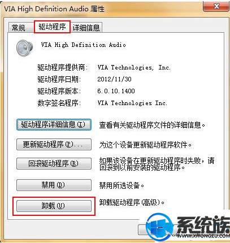Click the 卸载(U) button
The image size is (230, 243).
[54, 206]
